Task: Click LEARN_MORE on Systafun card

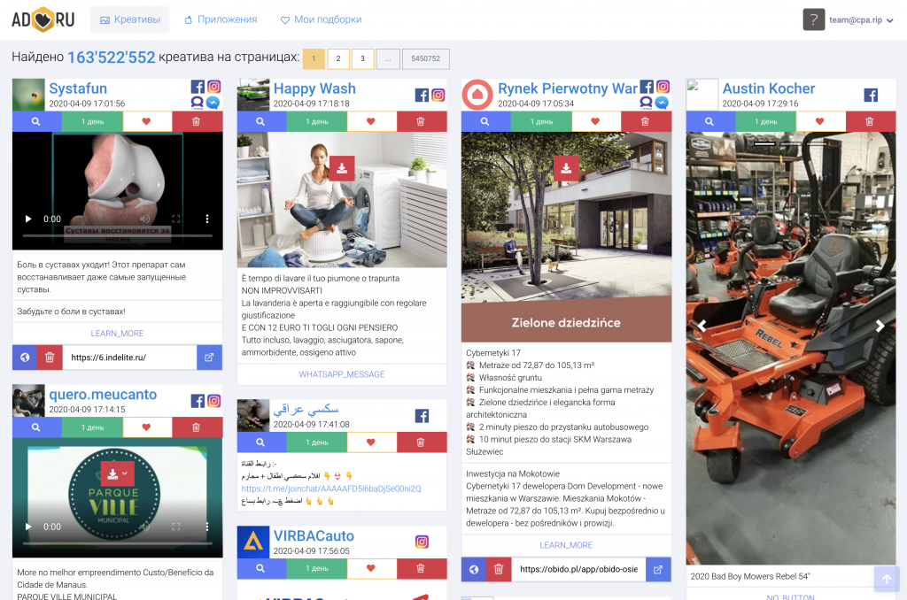Action: tap(118, 334)
